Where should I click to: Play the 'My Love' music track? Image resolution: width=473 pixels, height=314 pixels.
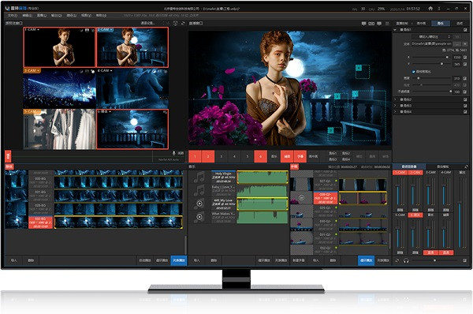click(x=199, y=204)
